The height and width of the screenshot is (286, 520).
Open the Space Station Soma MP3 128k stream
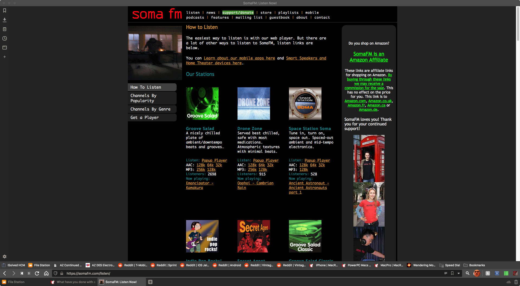coord(304,169)
